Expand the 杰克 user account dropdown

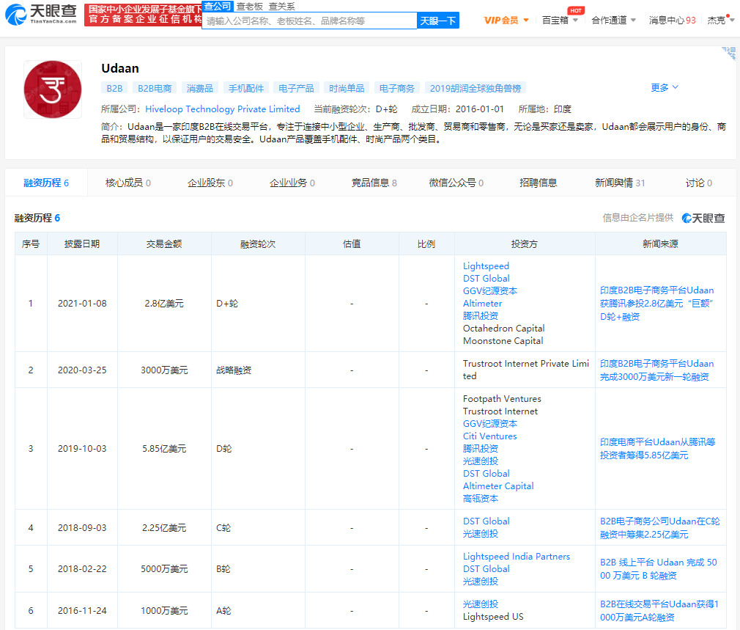pos(721,21)
